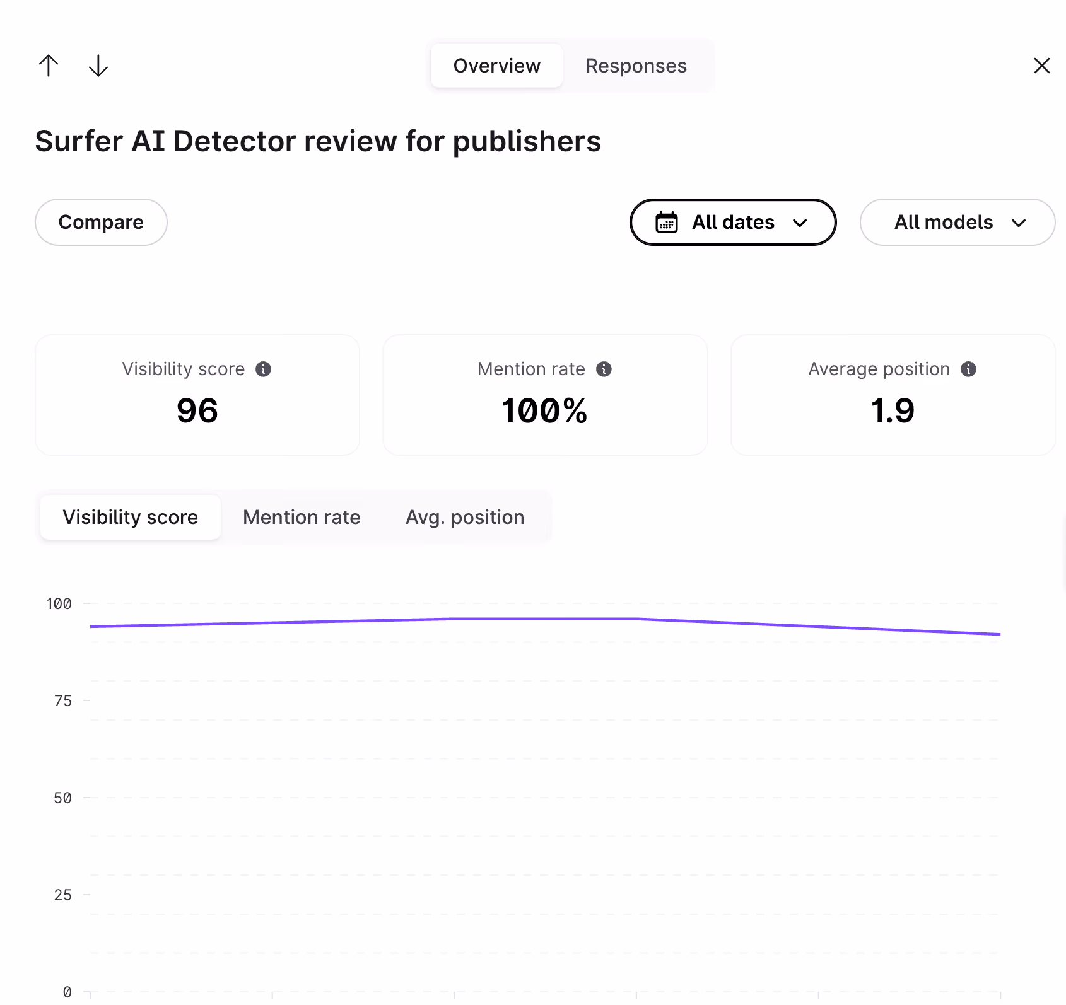Click the Average position card showing 1.9
Viewport: 1066px width, 1005px height.
pos(893,395)
